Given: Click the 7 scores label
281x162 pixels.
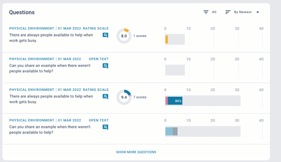Looking at the screenshot, I should 140,97.
